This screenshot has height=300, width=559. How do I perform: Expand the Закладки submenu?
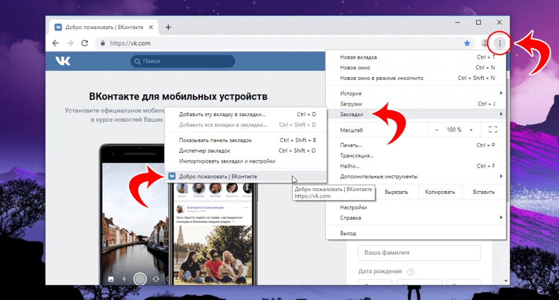[x=416, y=114]
